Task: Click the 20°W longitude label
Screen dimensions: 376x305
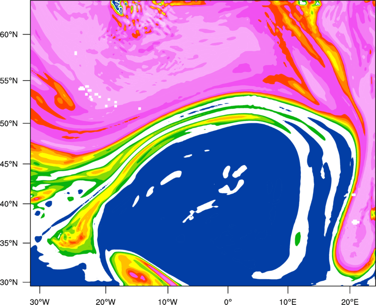Action: [x=105, y=302]
